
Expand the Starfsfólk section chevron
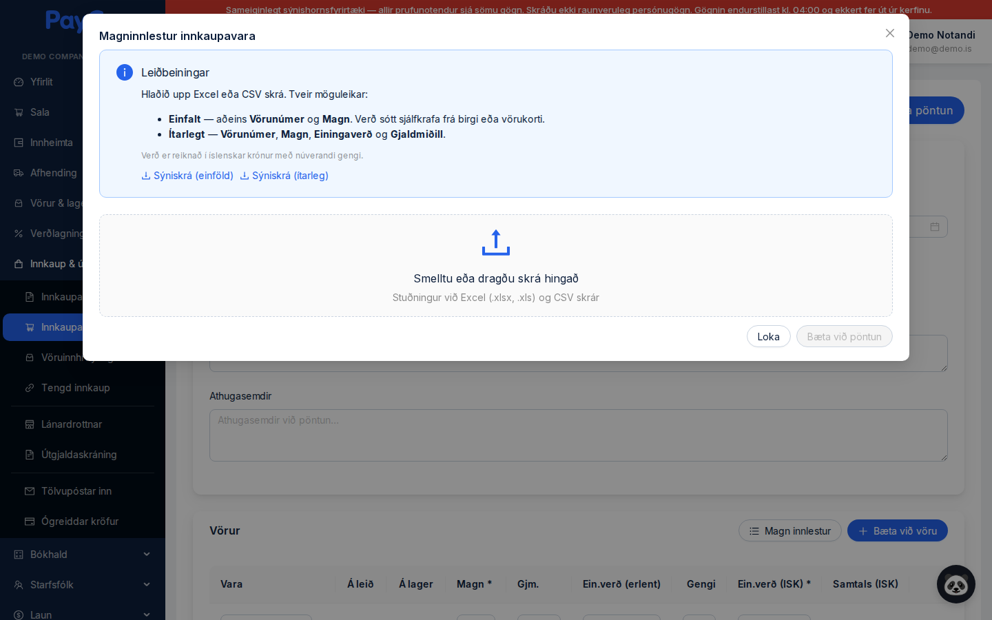[147, 585]
